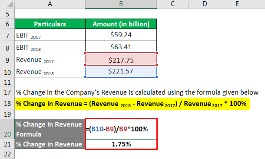265x159 pixels.
Task: Select the EBIT 2017 label cell
Action: pyautogui.click(x=50, y=35)
